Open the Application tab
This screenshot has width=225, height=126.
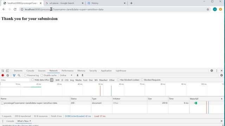pyautogui.click(x=106, y=71)
